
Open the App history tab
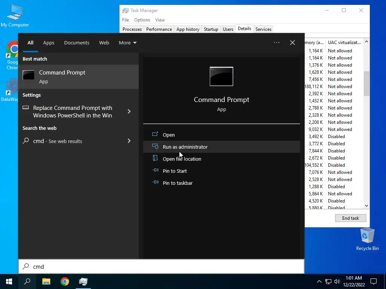tap(188, 29)
